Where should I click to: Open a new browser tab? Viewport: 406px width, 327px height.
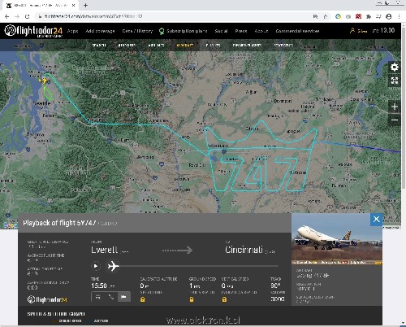(85, 5)
